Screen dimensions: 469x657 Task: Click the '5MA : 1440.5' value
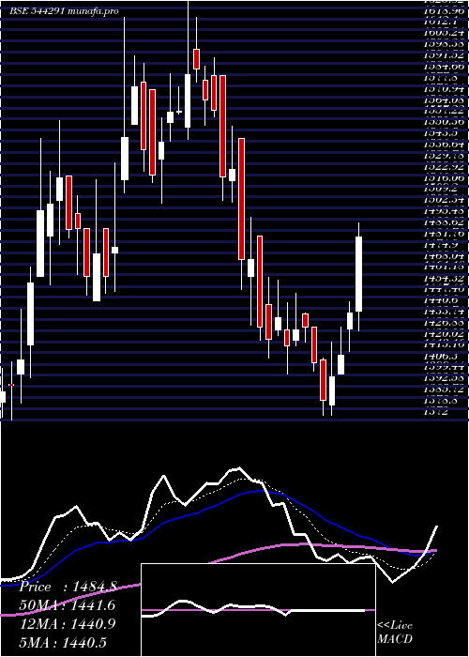63,642
